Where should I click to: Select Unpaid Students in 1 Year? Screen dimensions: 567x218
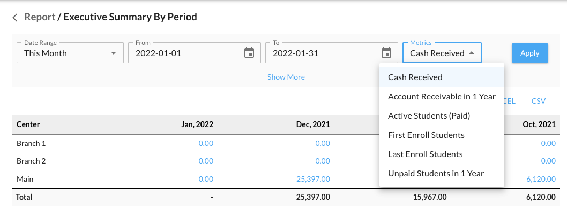click(436, 173)
